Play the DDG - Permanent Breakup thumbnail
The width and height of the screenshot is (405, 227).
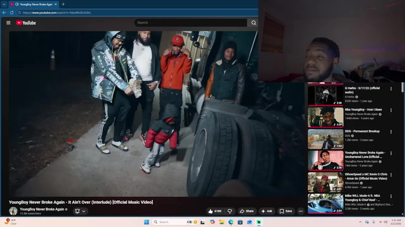(x=326, y=139)
